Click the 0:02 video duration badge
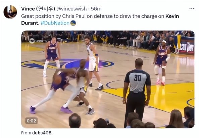This screenshot has height=138, width=199. [x=31, y=121]
